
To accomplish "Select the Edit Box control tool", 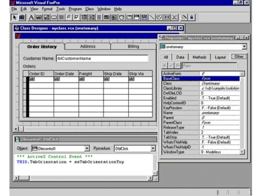I will tap(47, 17).
